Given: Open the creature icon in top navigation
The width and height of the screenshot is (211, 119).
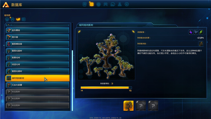Looking at the screenshot, I should coord(113,4).
